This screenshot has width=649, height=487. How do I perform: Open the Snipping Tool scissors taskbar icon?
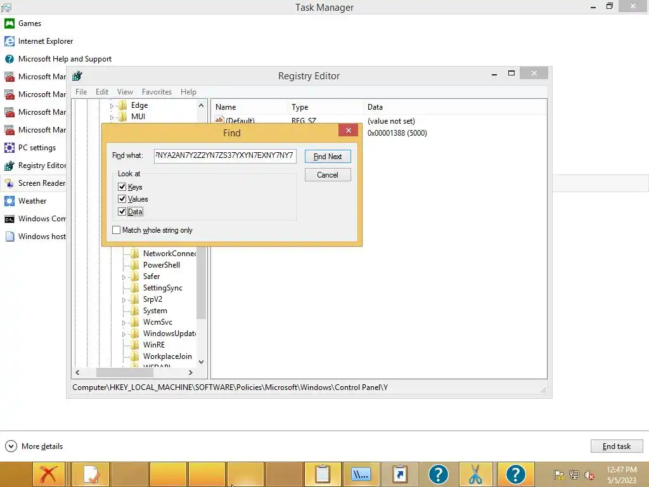click(476, 474)
